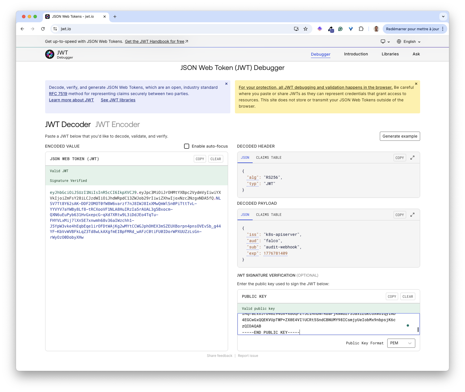Open the browser extensions puzzle icon
The width and height of the screenshot is (465, 392).
tap(361, 29)
